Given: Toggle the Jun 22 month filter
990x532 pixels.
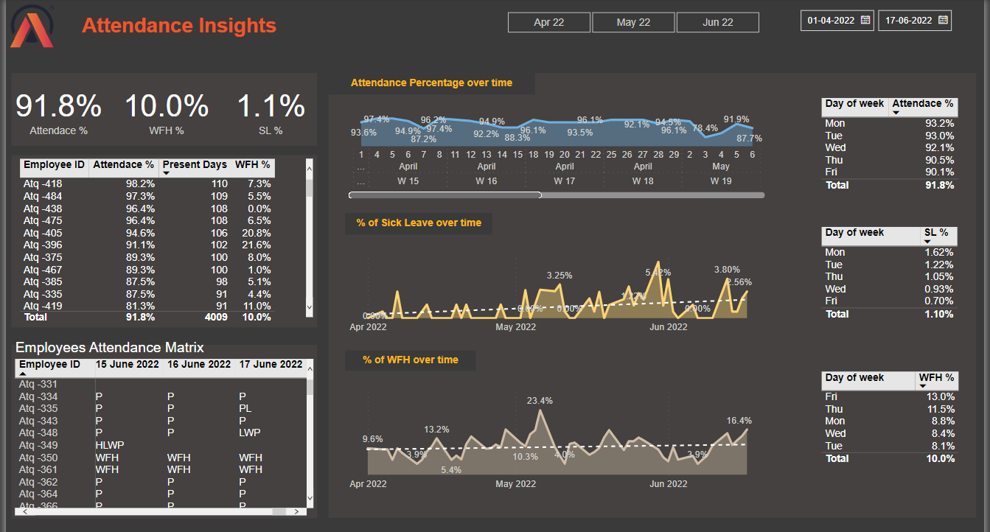Looking at the screenshot, I should pos(717,22).
